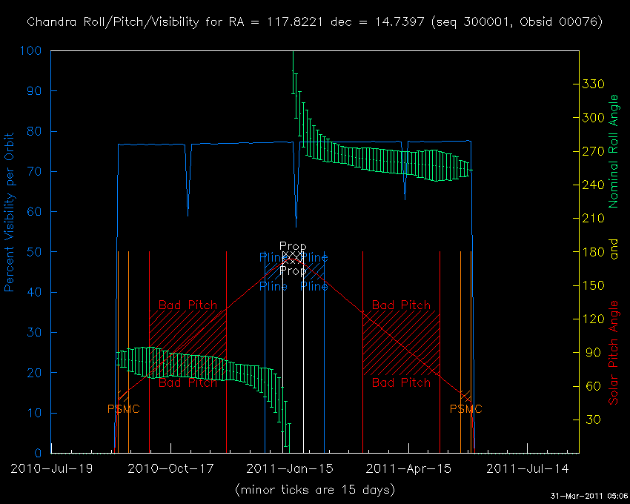Click the chart title starting with Chandra Roll/Pitch/Visibility
Image resolution: width=630 pixels, height=504 pixels.
pyautogui.click(x=314, y=22)
